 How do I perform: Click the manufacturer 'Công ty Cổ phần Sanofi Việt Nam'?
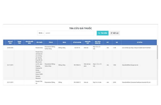[142, 48]
